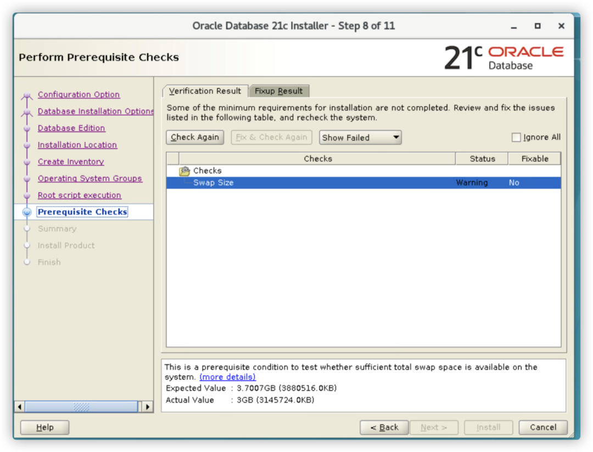This screenshot has width=593, height=452.
Task: Go to the Installation Location step
Action: (77, 145)
